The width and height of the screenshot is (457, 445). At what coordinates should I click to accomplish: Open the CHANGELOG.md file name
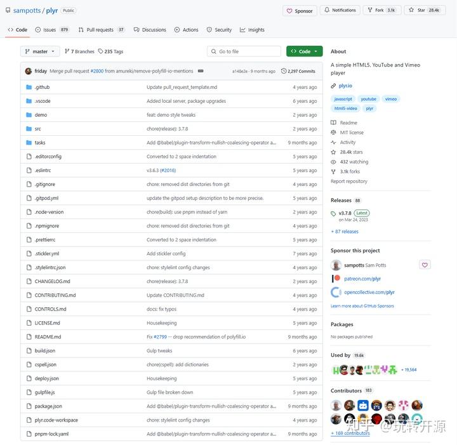point(53,281)
